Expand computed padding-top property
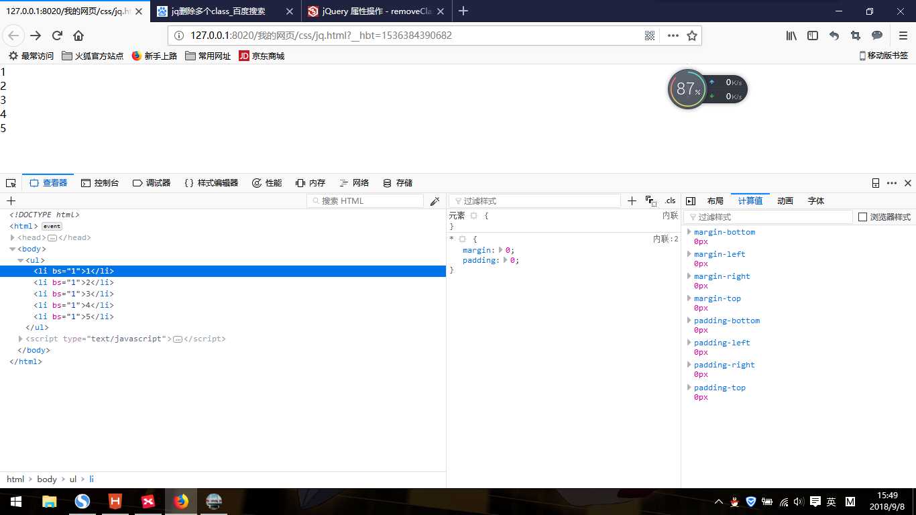916x515 pixels. (x=689, y=388)
